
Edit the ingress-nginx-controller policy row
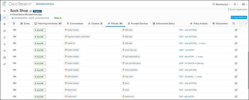pos(236,37)
